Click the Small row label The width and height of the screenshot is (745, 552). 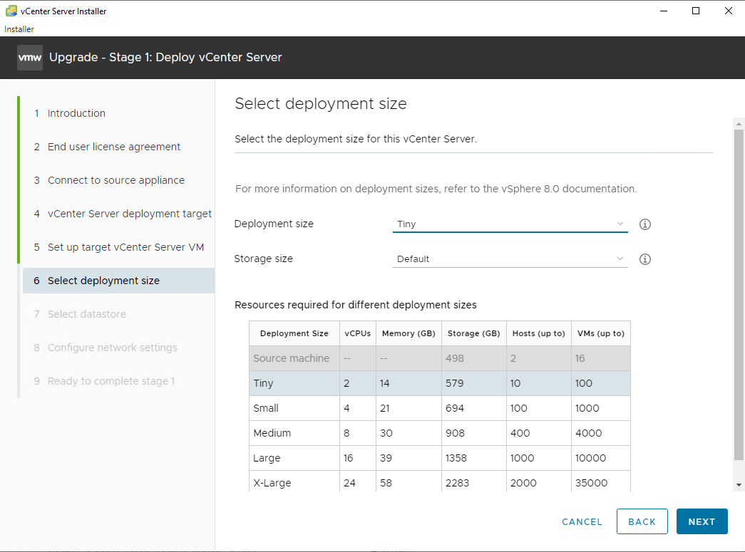[x=266, y=408]
